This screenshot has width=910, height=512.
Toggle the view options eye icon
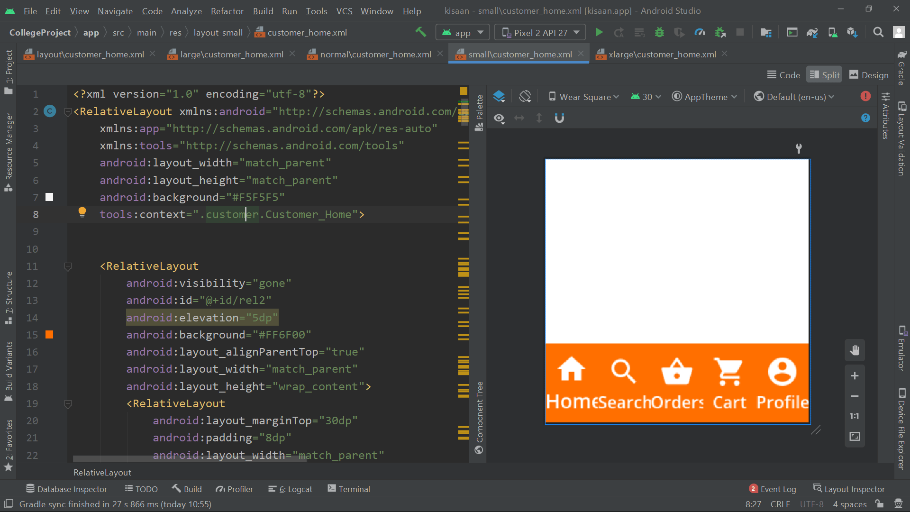tap(500, 118)
